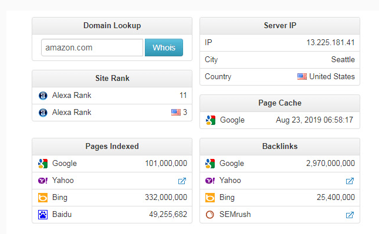Screen dimensions: 379x234
Task: Click the Bing icon in Backlinks
Action: (210, 198)
